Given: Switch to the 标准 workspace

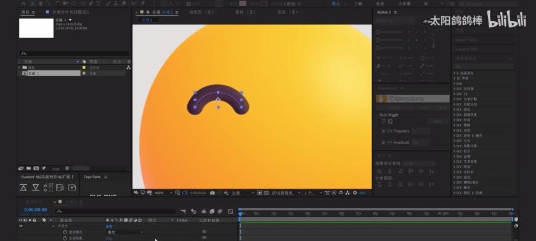Looking at the screenshot, I should pos(380,4).
